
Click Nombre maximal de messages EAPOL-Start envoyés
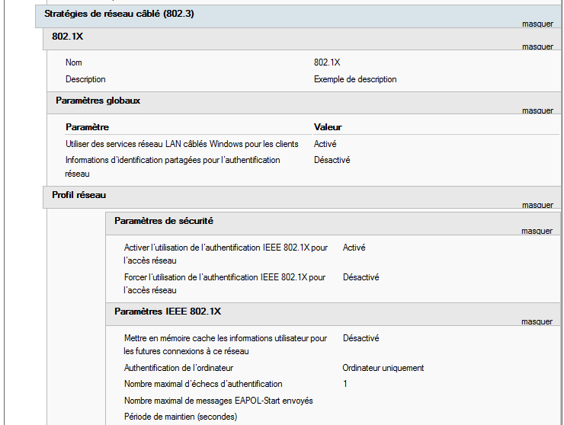218,401
